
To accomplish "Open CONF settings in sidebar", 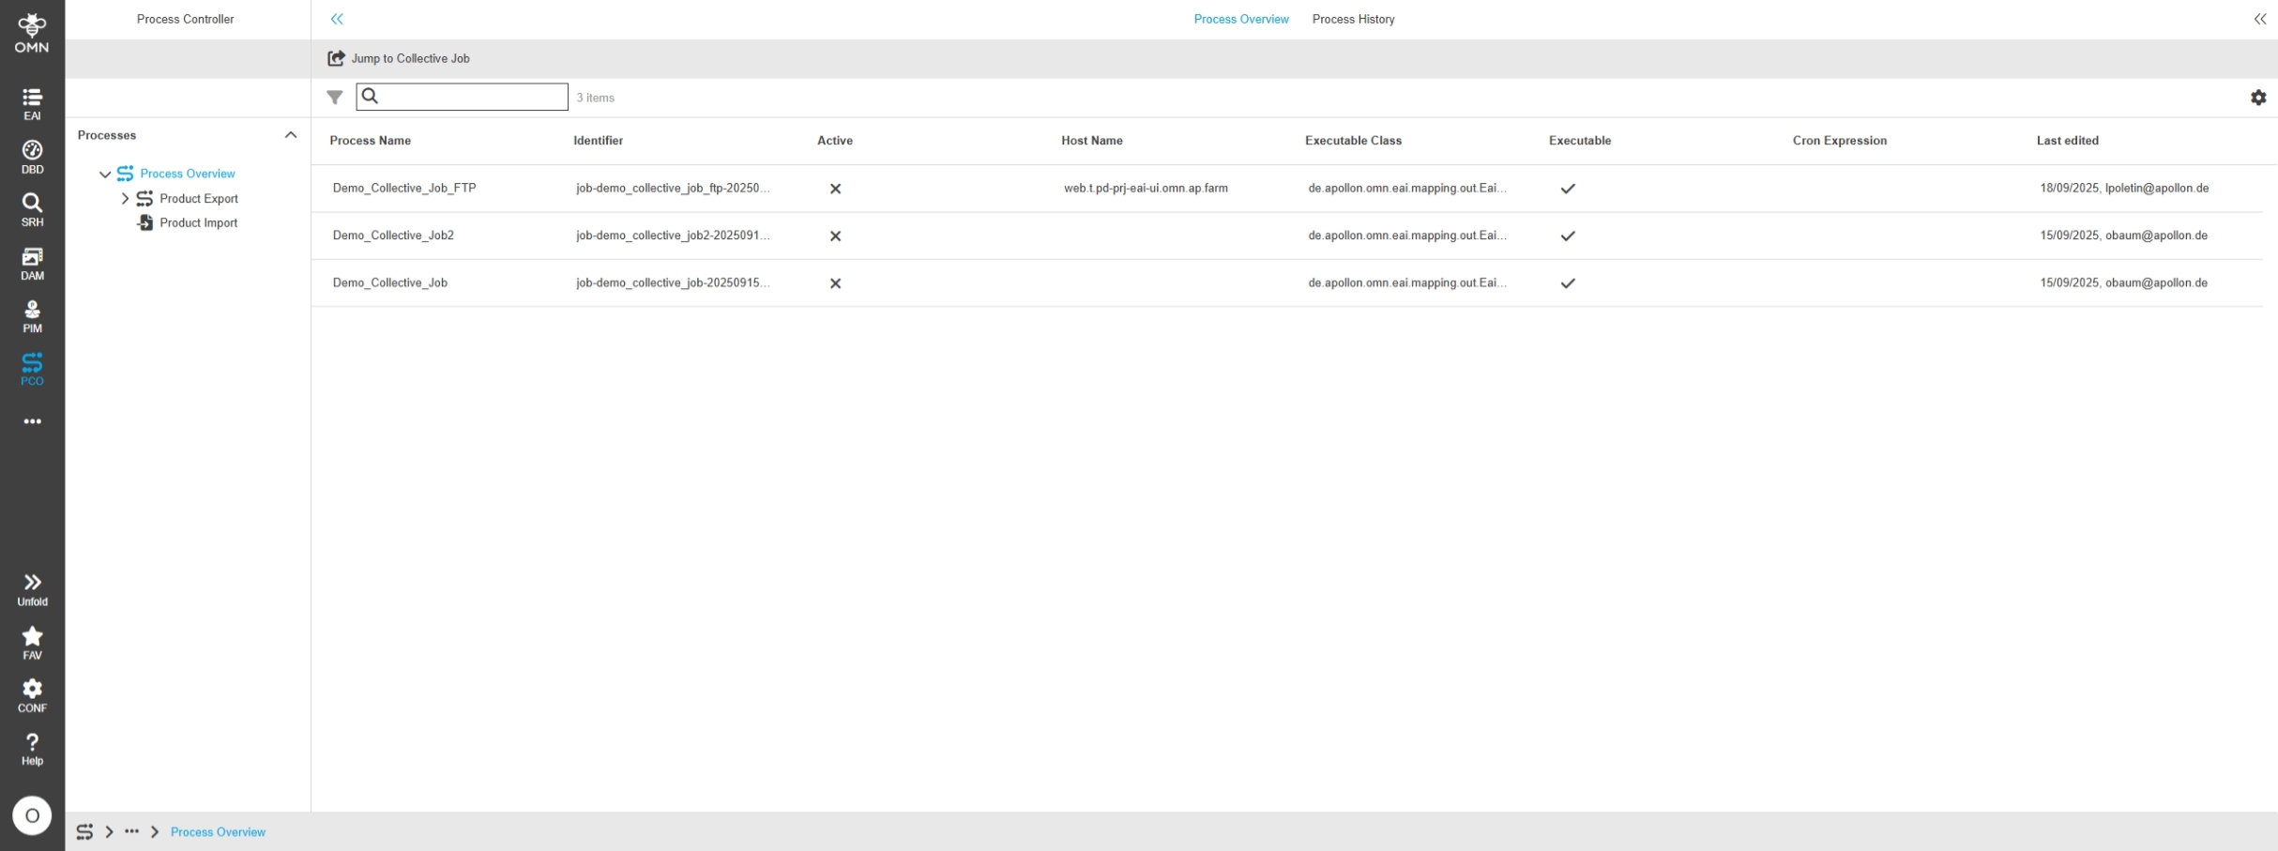I will click(32, 695).
